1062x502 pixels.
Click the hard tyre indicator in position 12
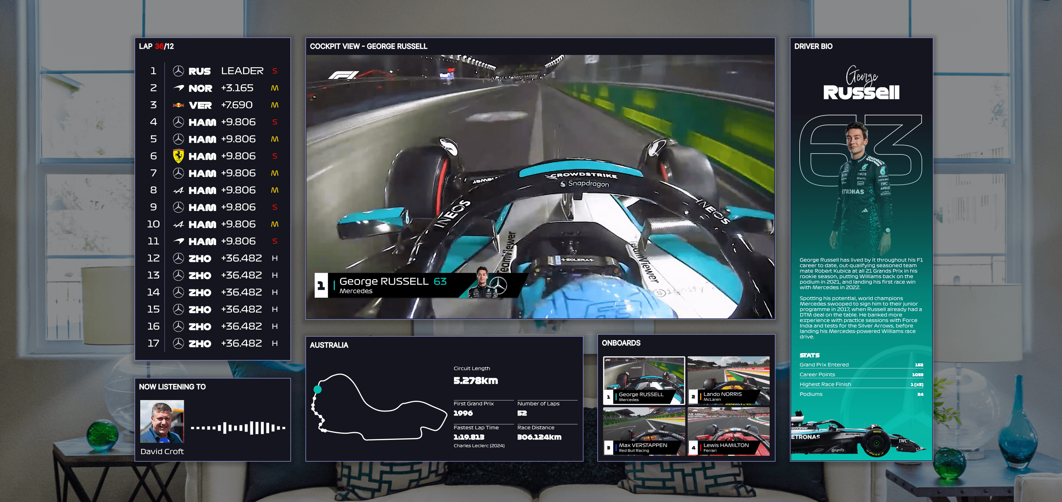(275, 258)
